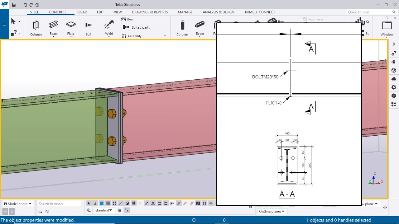Click the steel Item button

pos(127,19)
